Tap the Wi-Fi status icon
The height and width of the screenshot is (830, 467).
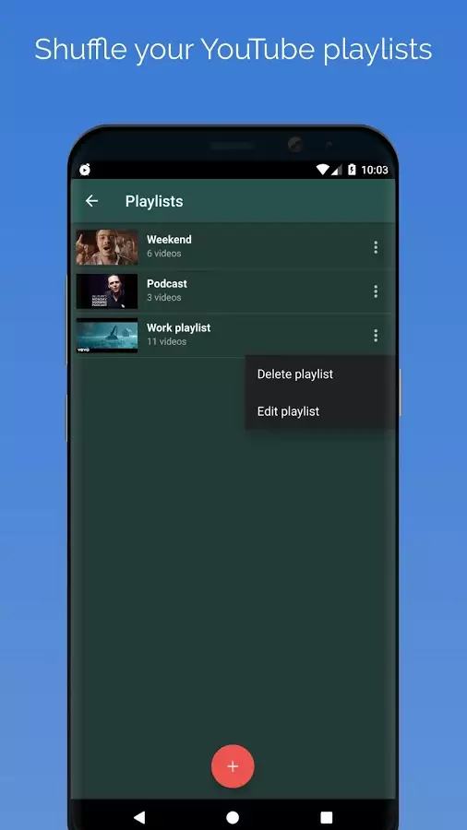click(x=322, y=170)
